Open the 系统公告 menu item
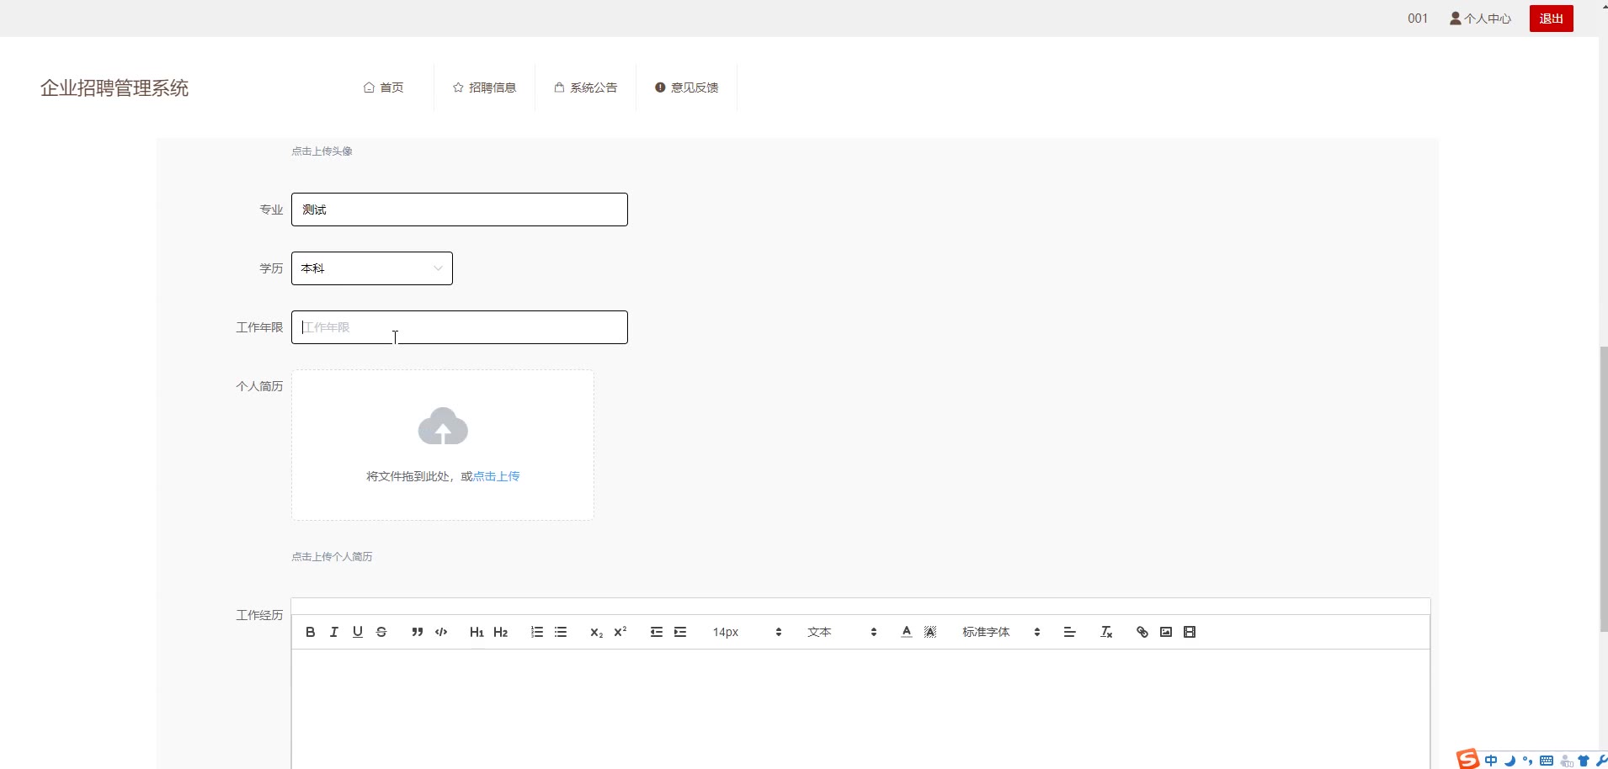The image size is (1608, 769). click(586, 88)
